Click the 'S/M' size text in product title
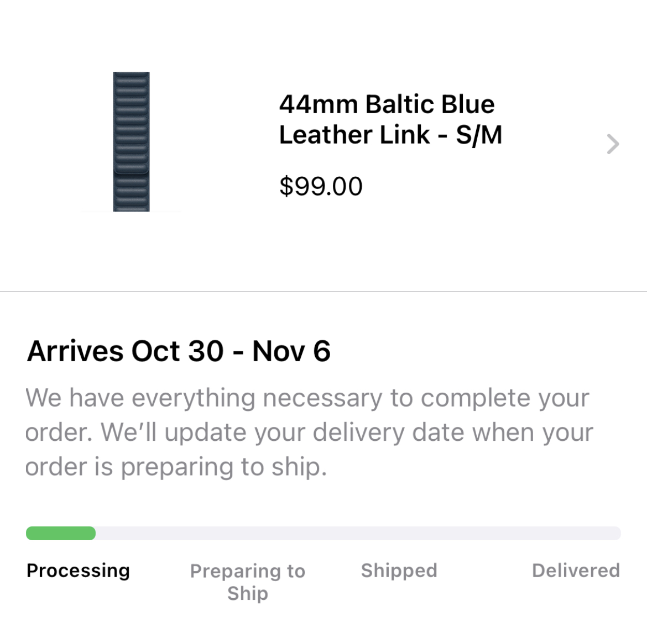This screenshot has width=647, height=638. (x=479, y=135)
